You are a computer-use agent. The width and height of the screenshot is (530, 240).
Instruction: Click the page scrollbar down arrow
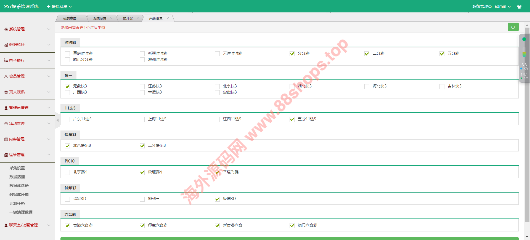tap(527, 237)
